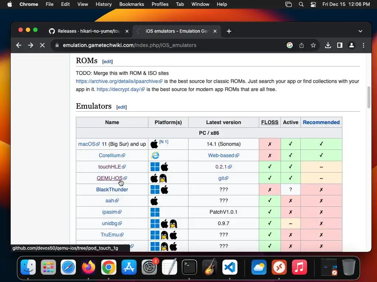Open the Corellium link
The height and width of the screenshot is (282, 377).
pyautogui.click(x=112, y=155)
